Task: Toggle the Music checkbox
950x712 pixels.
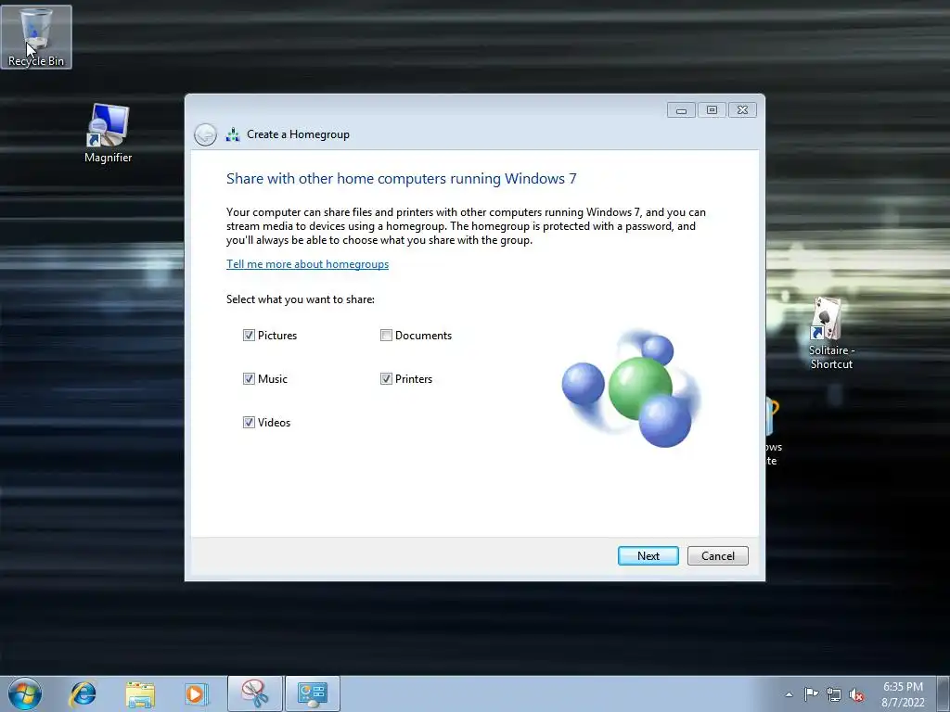Action: click(x=249, y=379)
